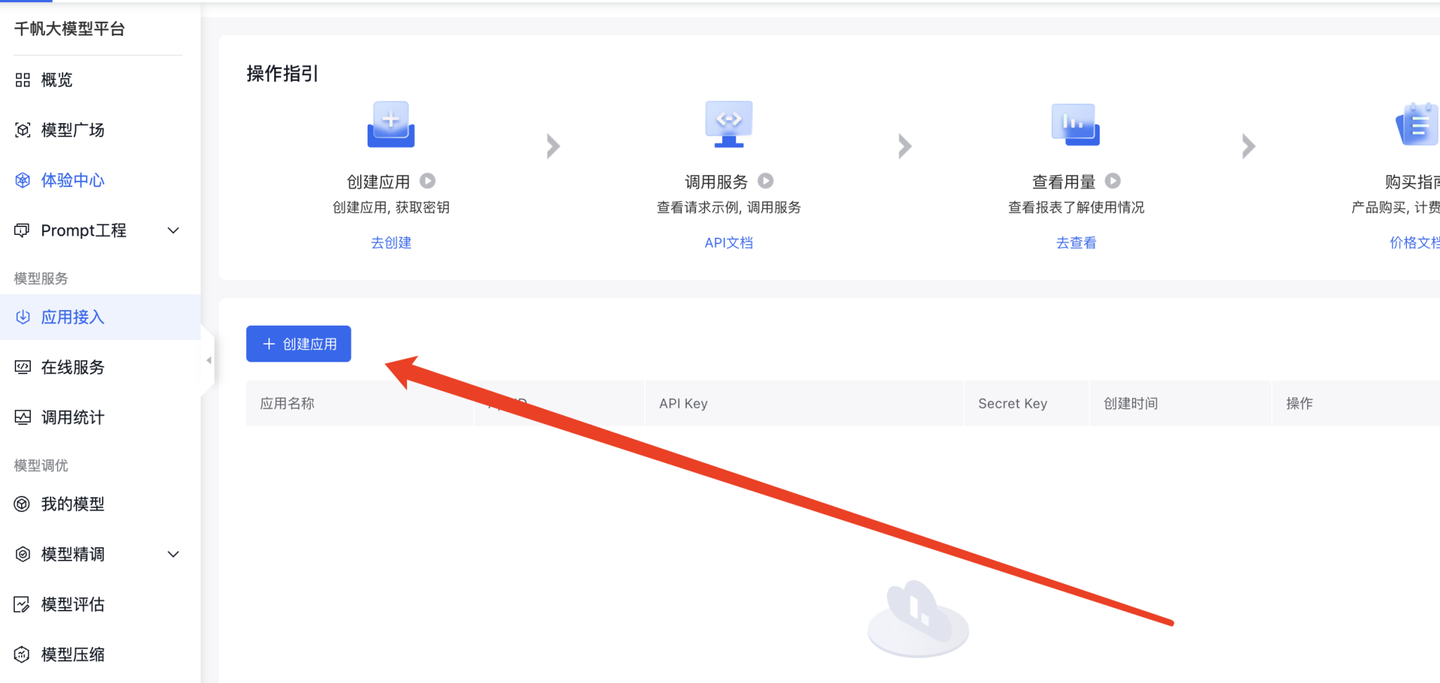Click the 去查看 link
The width and height of the screenshot is (1440, 683).
(1076, 243)
